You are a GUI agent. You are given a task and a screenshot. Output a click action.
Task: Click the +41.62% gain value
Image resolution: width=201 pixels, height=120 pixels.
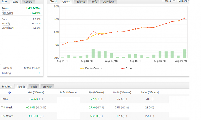click(x=33, y=8)
